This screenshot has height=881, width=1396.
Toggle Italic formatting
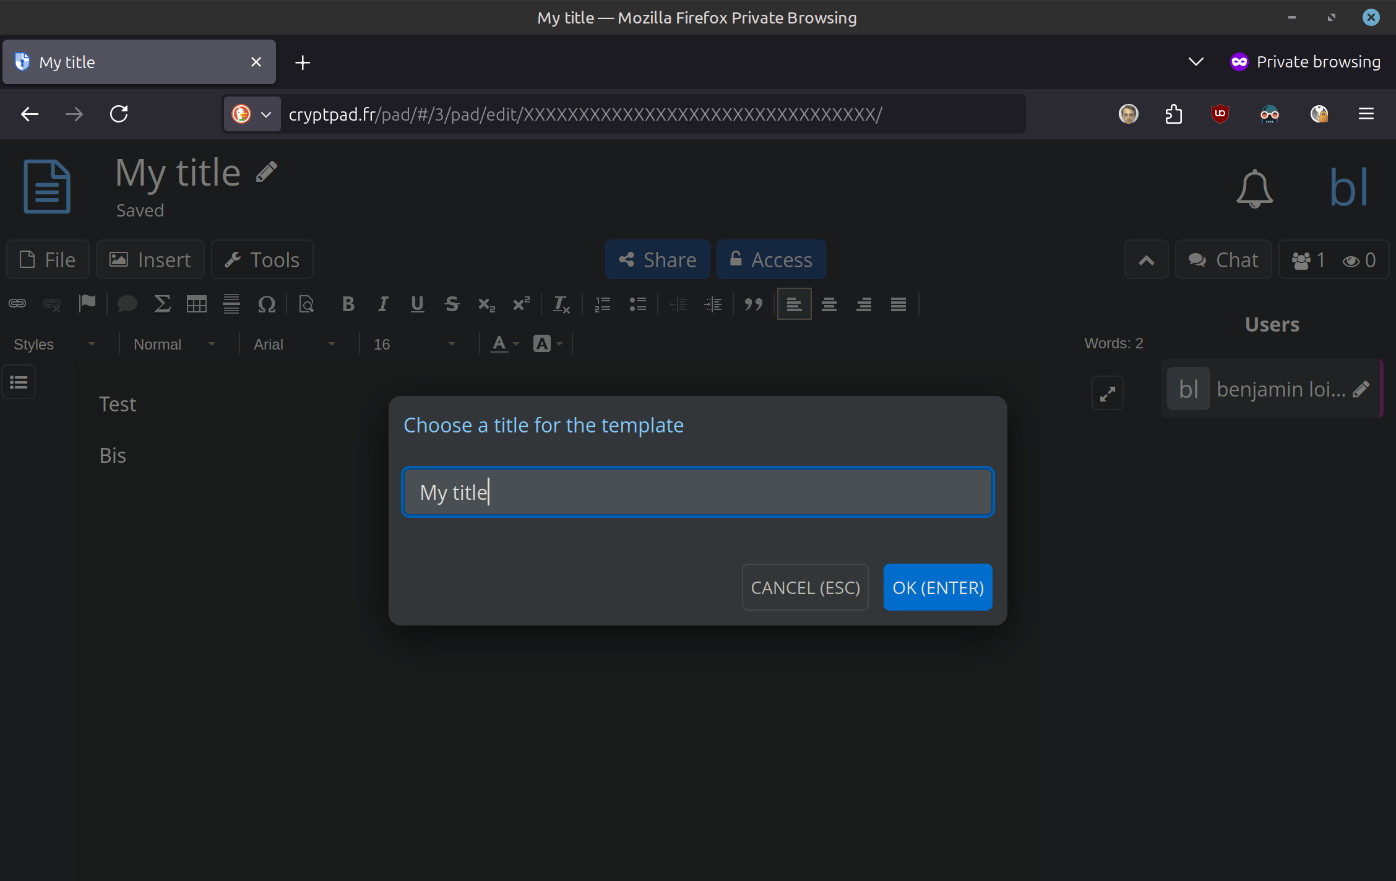(x=383, y=304)
